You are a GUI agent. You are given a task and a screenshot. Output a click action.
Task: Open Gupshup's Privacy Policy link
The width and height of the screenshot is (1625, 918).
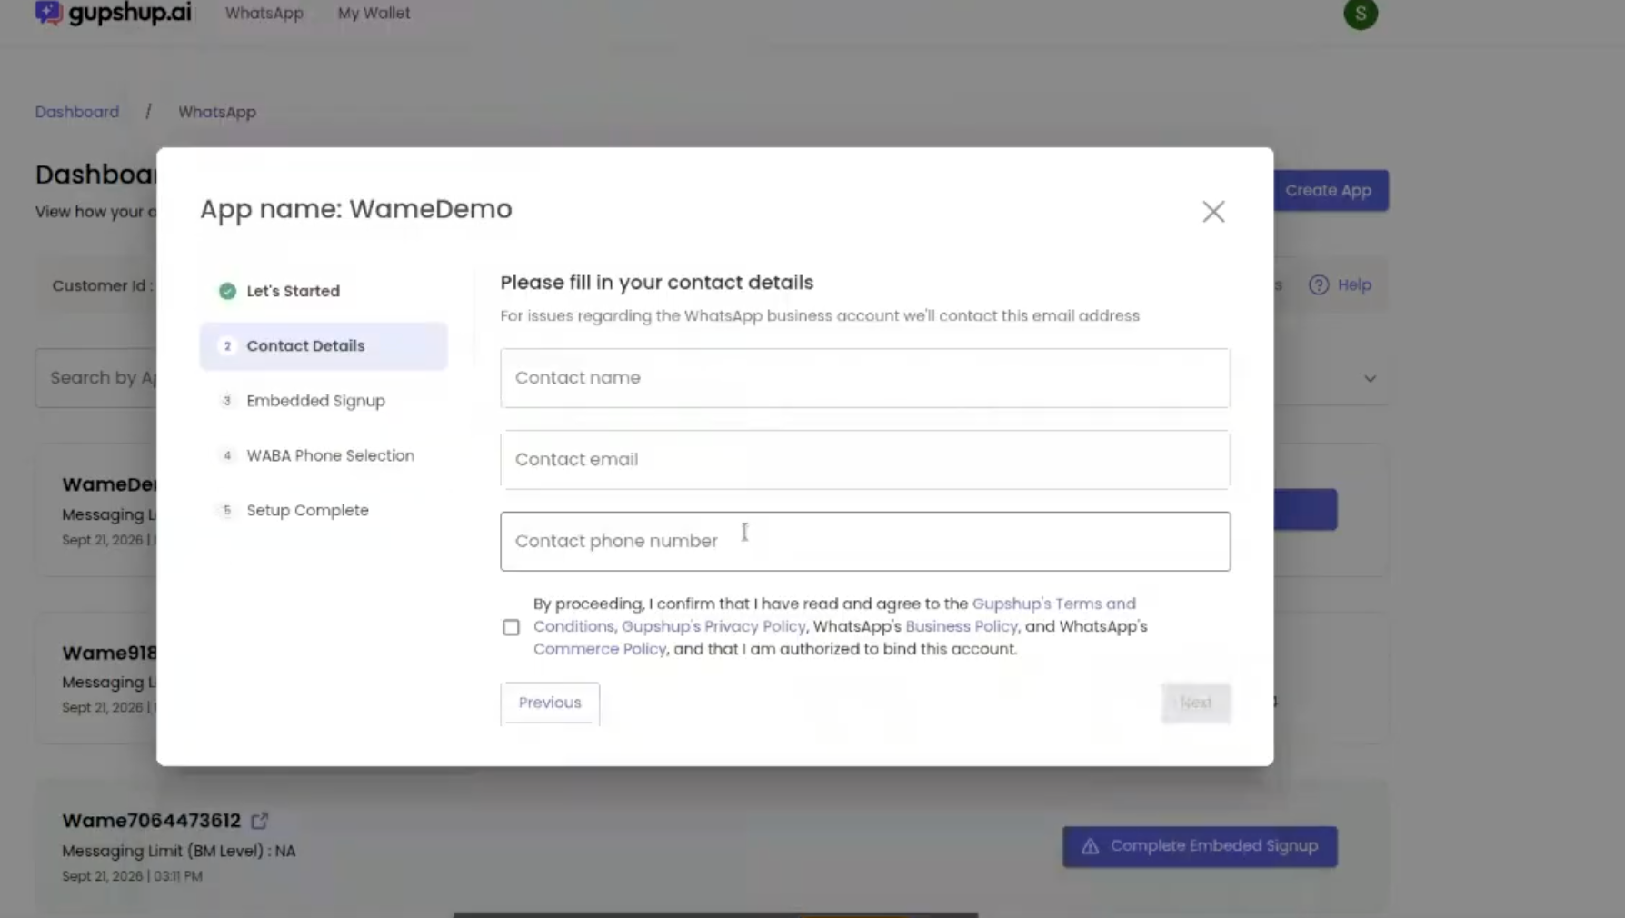[713, 626]
